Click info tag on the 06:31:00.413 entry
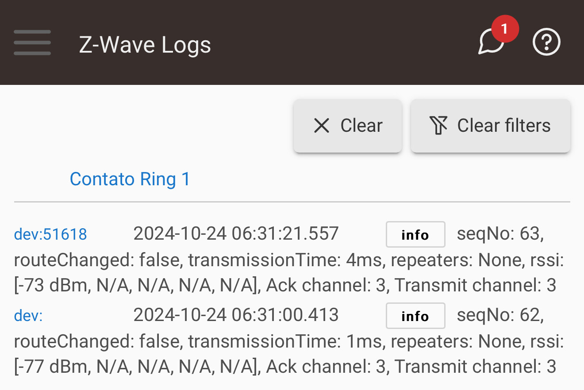 pyautogui.click(x=415, y=316)
